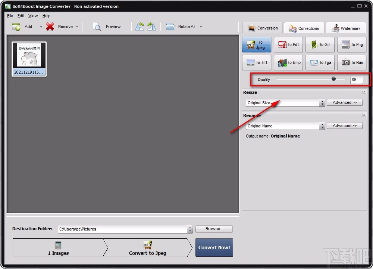Open the Help menu
The image size is (373, 269).
46,16
